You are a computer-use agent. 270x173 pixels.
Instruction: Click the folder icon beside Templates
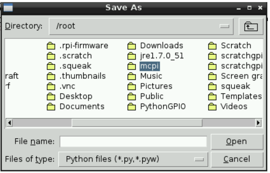coord(212,97)
